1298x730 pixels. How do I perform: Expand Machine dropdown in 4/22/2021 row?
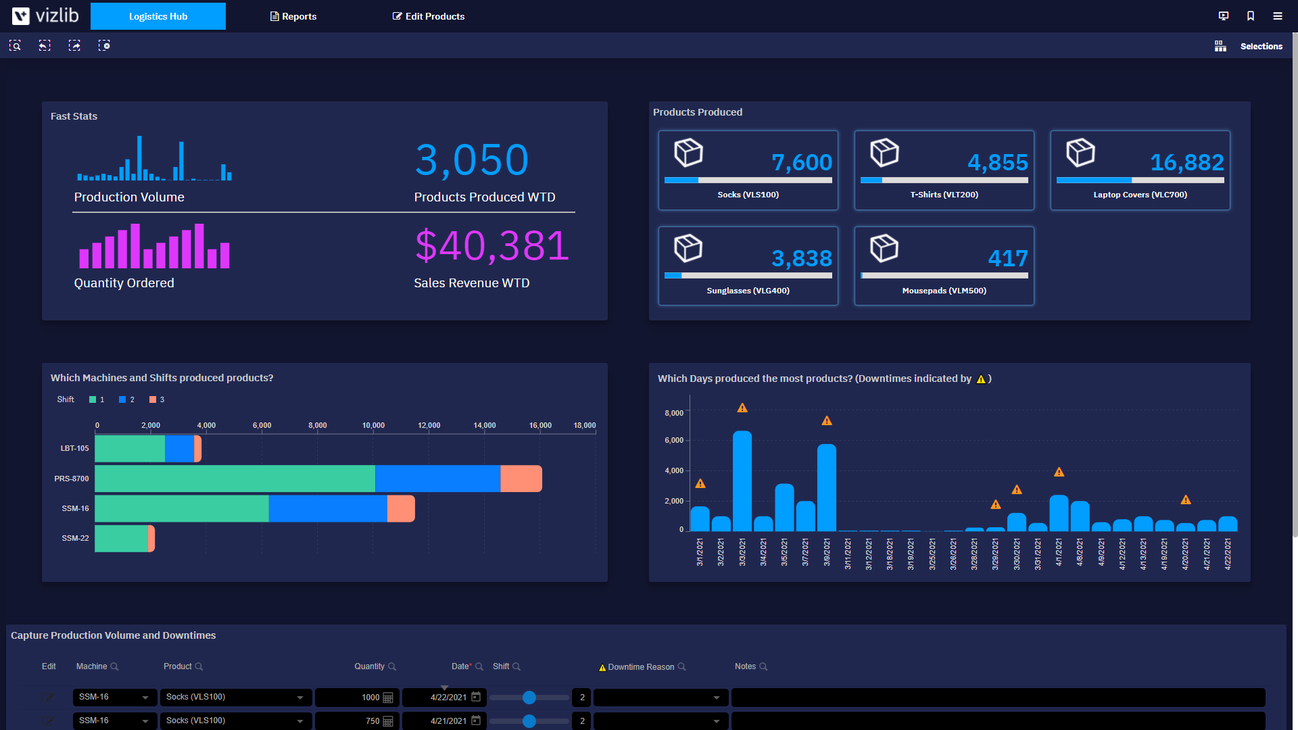pyautogui.click(x=145, y=698)
